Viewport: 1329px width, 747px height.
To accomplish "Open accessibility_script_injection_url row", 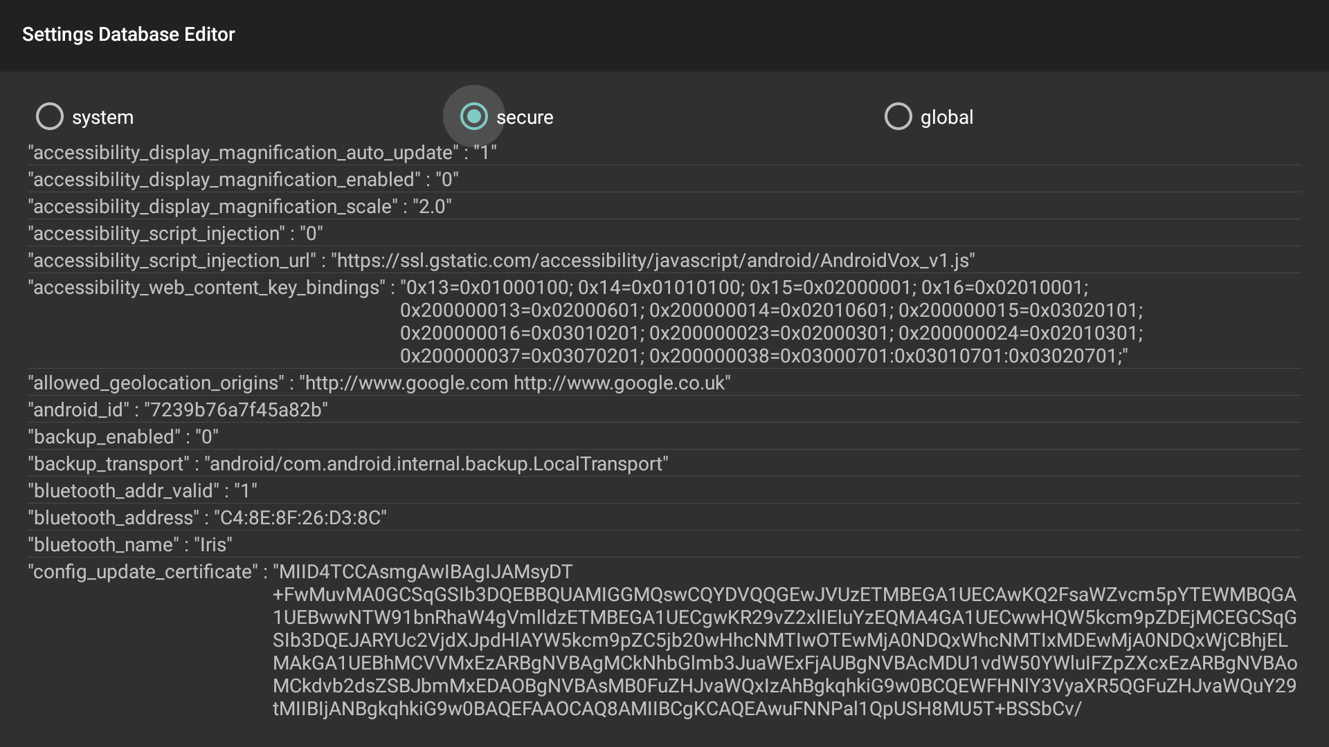I will [x=501, y=261].
